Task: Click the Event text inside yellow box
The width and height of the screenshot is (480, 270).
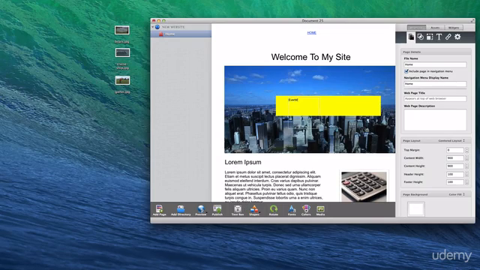Action: coord(293,100)
